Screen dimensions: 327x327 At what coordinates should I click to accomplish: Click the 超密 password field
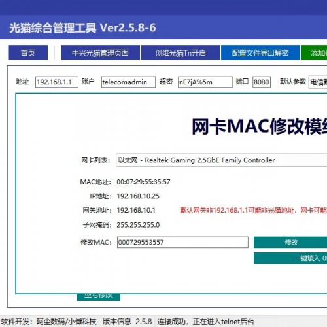coord(205,82)
